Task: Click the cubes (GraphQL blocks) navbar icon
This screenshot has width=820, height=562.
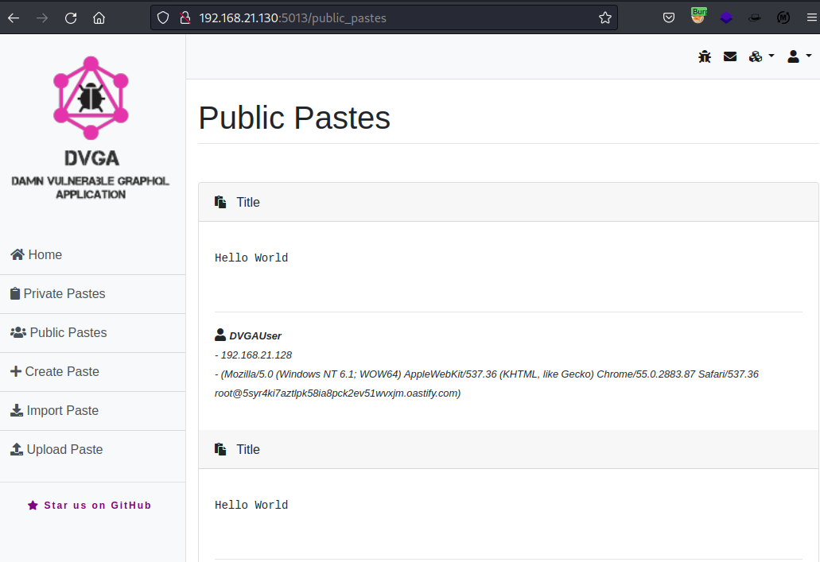Action: 756,56
